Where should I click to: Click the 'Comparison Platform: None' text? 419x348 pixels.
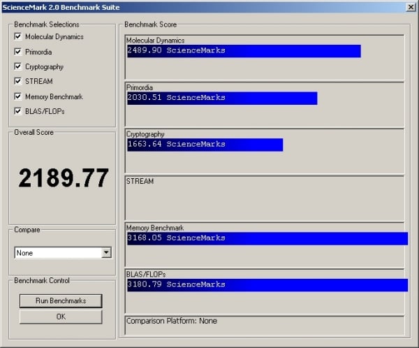172,321
